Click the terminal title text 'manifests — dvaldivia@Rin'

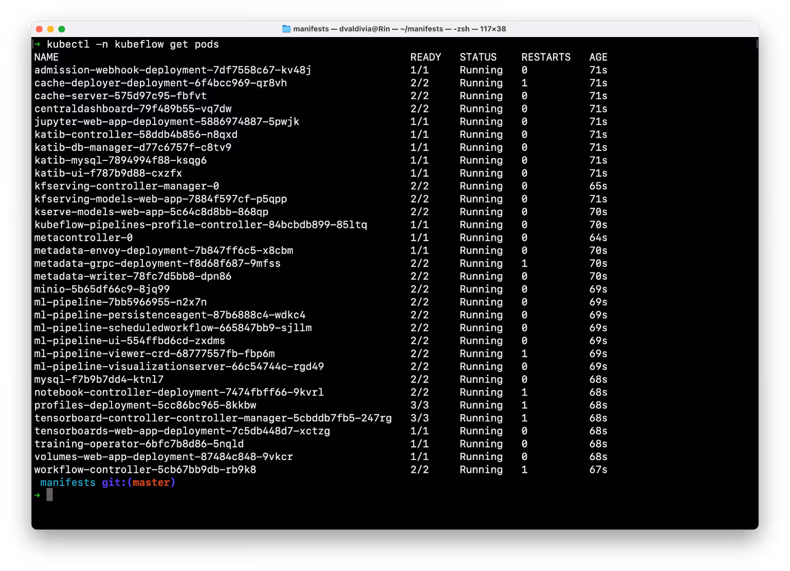pos(342,29)
